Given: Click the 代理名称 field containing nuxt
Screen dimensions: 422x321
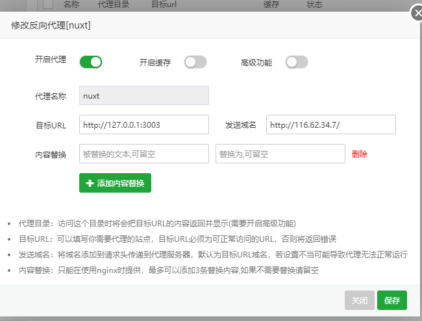Looking at the screenshot, I should (144, 95).
